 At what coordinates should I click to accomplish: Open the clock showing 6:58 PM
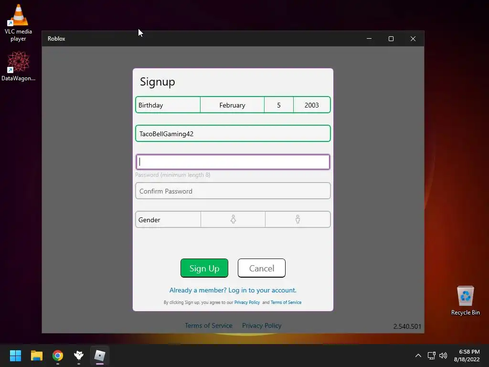467,356
